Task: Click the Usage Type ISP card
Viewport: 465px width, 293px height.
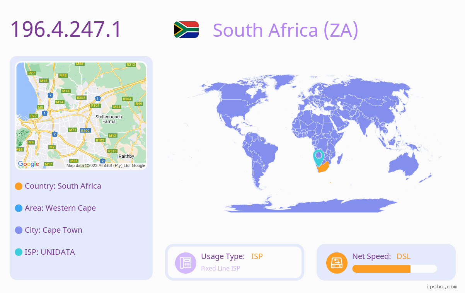Action: (x=235, y=262)
